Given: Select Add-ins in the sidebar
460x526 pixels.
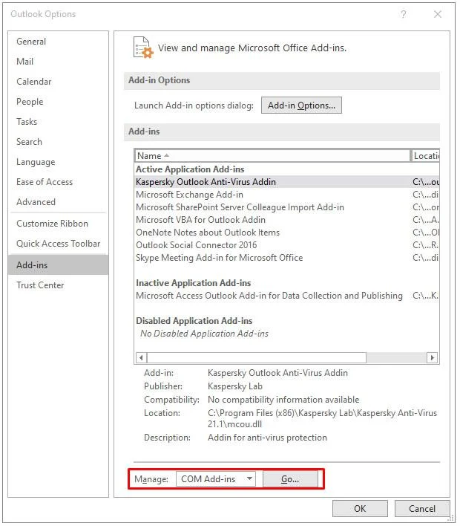Looking at the screenshot, I should [58, 265].
